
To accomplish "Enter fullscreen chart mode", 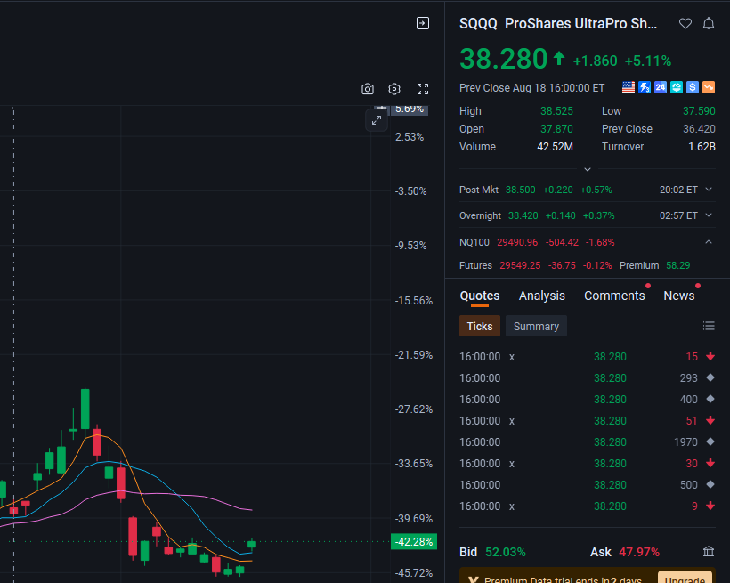I will (x=423, y=89).
